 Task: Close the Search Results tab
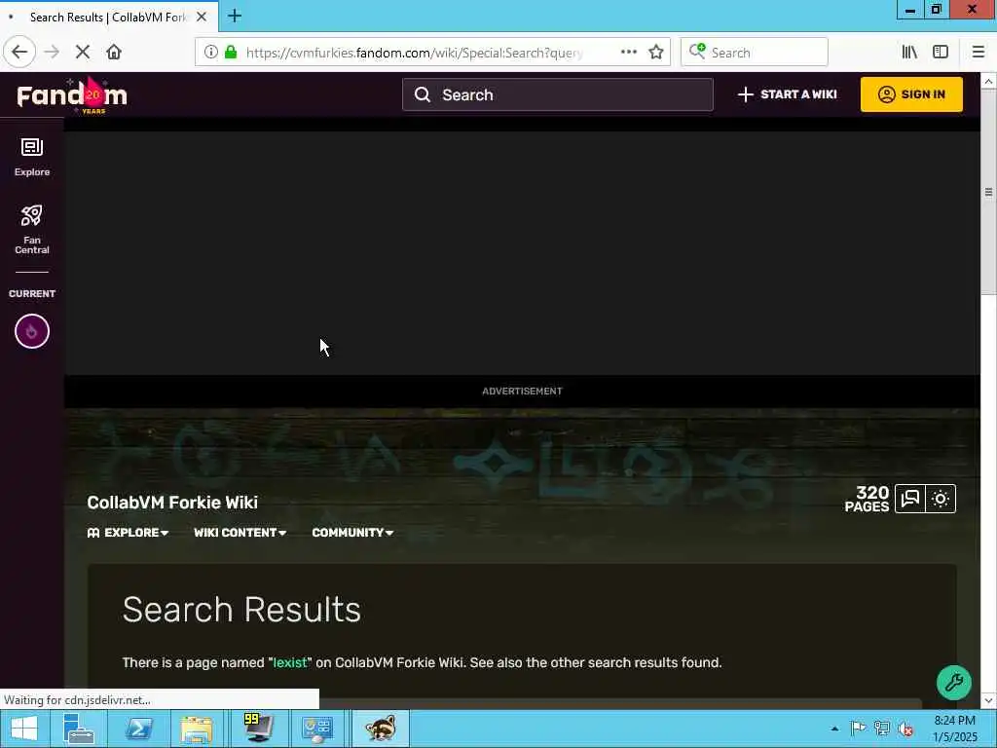tap(202, 17)
